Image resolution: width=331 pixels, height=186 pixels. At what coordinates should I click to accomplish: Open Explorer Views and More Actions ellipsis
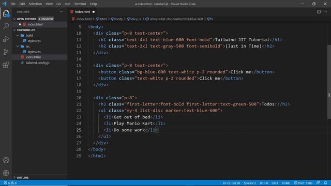(x=62, y=12)
